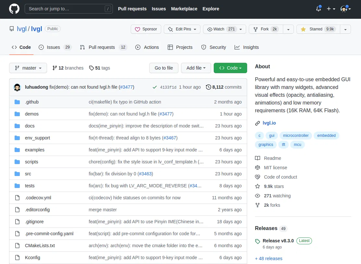The height and width of the screenshot is (264, 361).
Task: Open .codecov.yml file
Action: pyautogui.click(x=38, y=198)
